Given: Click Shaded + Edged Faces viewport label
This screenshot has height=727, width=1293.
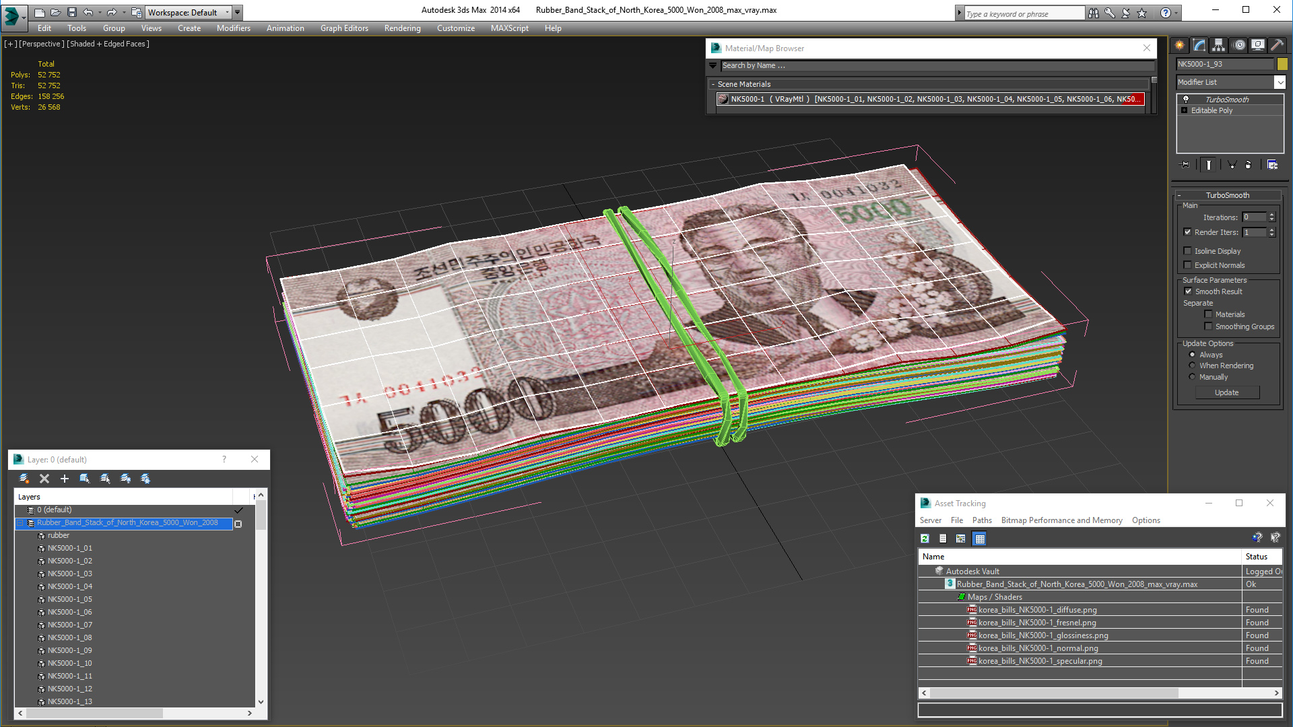Looking at the screenshot, I should 108,44.
